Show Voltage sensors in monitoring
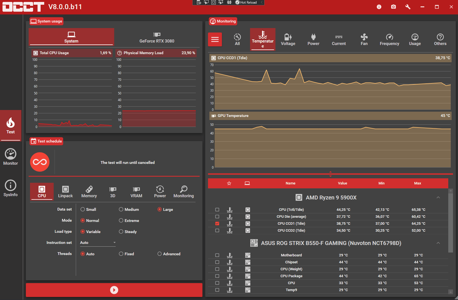458x300 pixels. [x=288, y=39]
